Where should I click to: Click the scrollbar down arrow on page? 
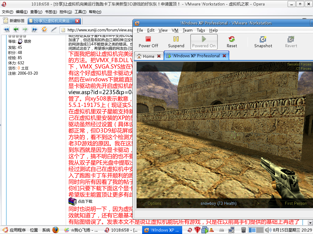coord(310,222)
